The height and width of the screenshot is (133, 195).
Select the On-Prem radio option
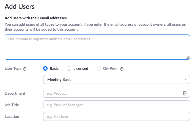click(99, 68)
